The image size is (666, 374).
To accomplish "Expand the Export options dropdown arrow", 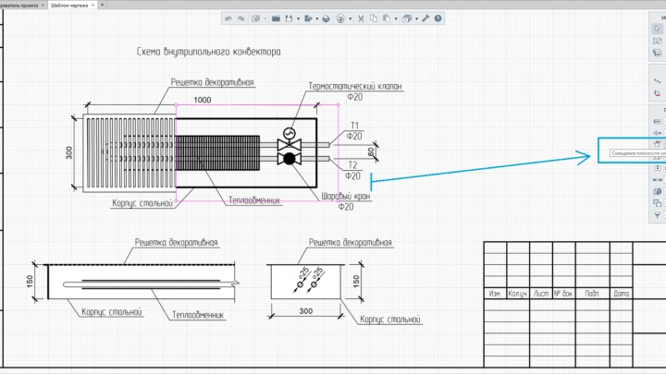I will [x=316, y=18].
